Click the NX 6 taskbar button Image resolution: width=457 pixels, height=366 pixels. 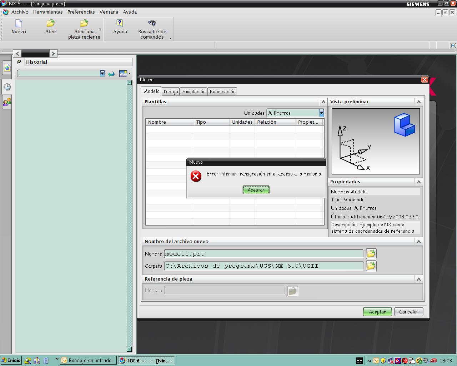[147, 360]
